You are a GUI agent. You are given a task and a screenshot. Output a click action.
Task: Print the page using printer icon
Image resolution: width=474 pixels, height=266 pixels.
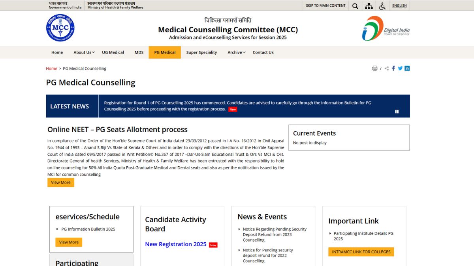374,69
